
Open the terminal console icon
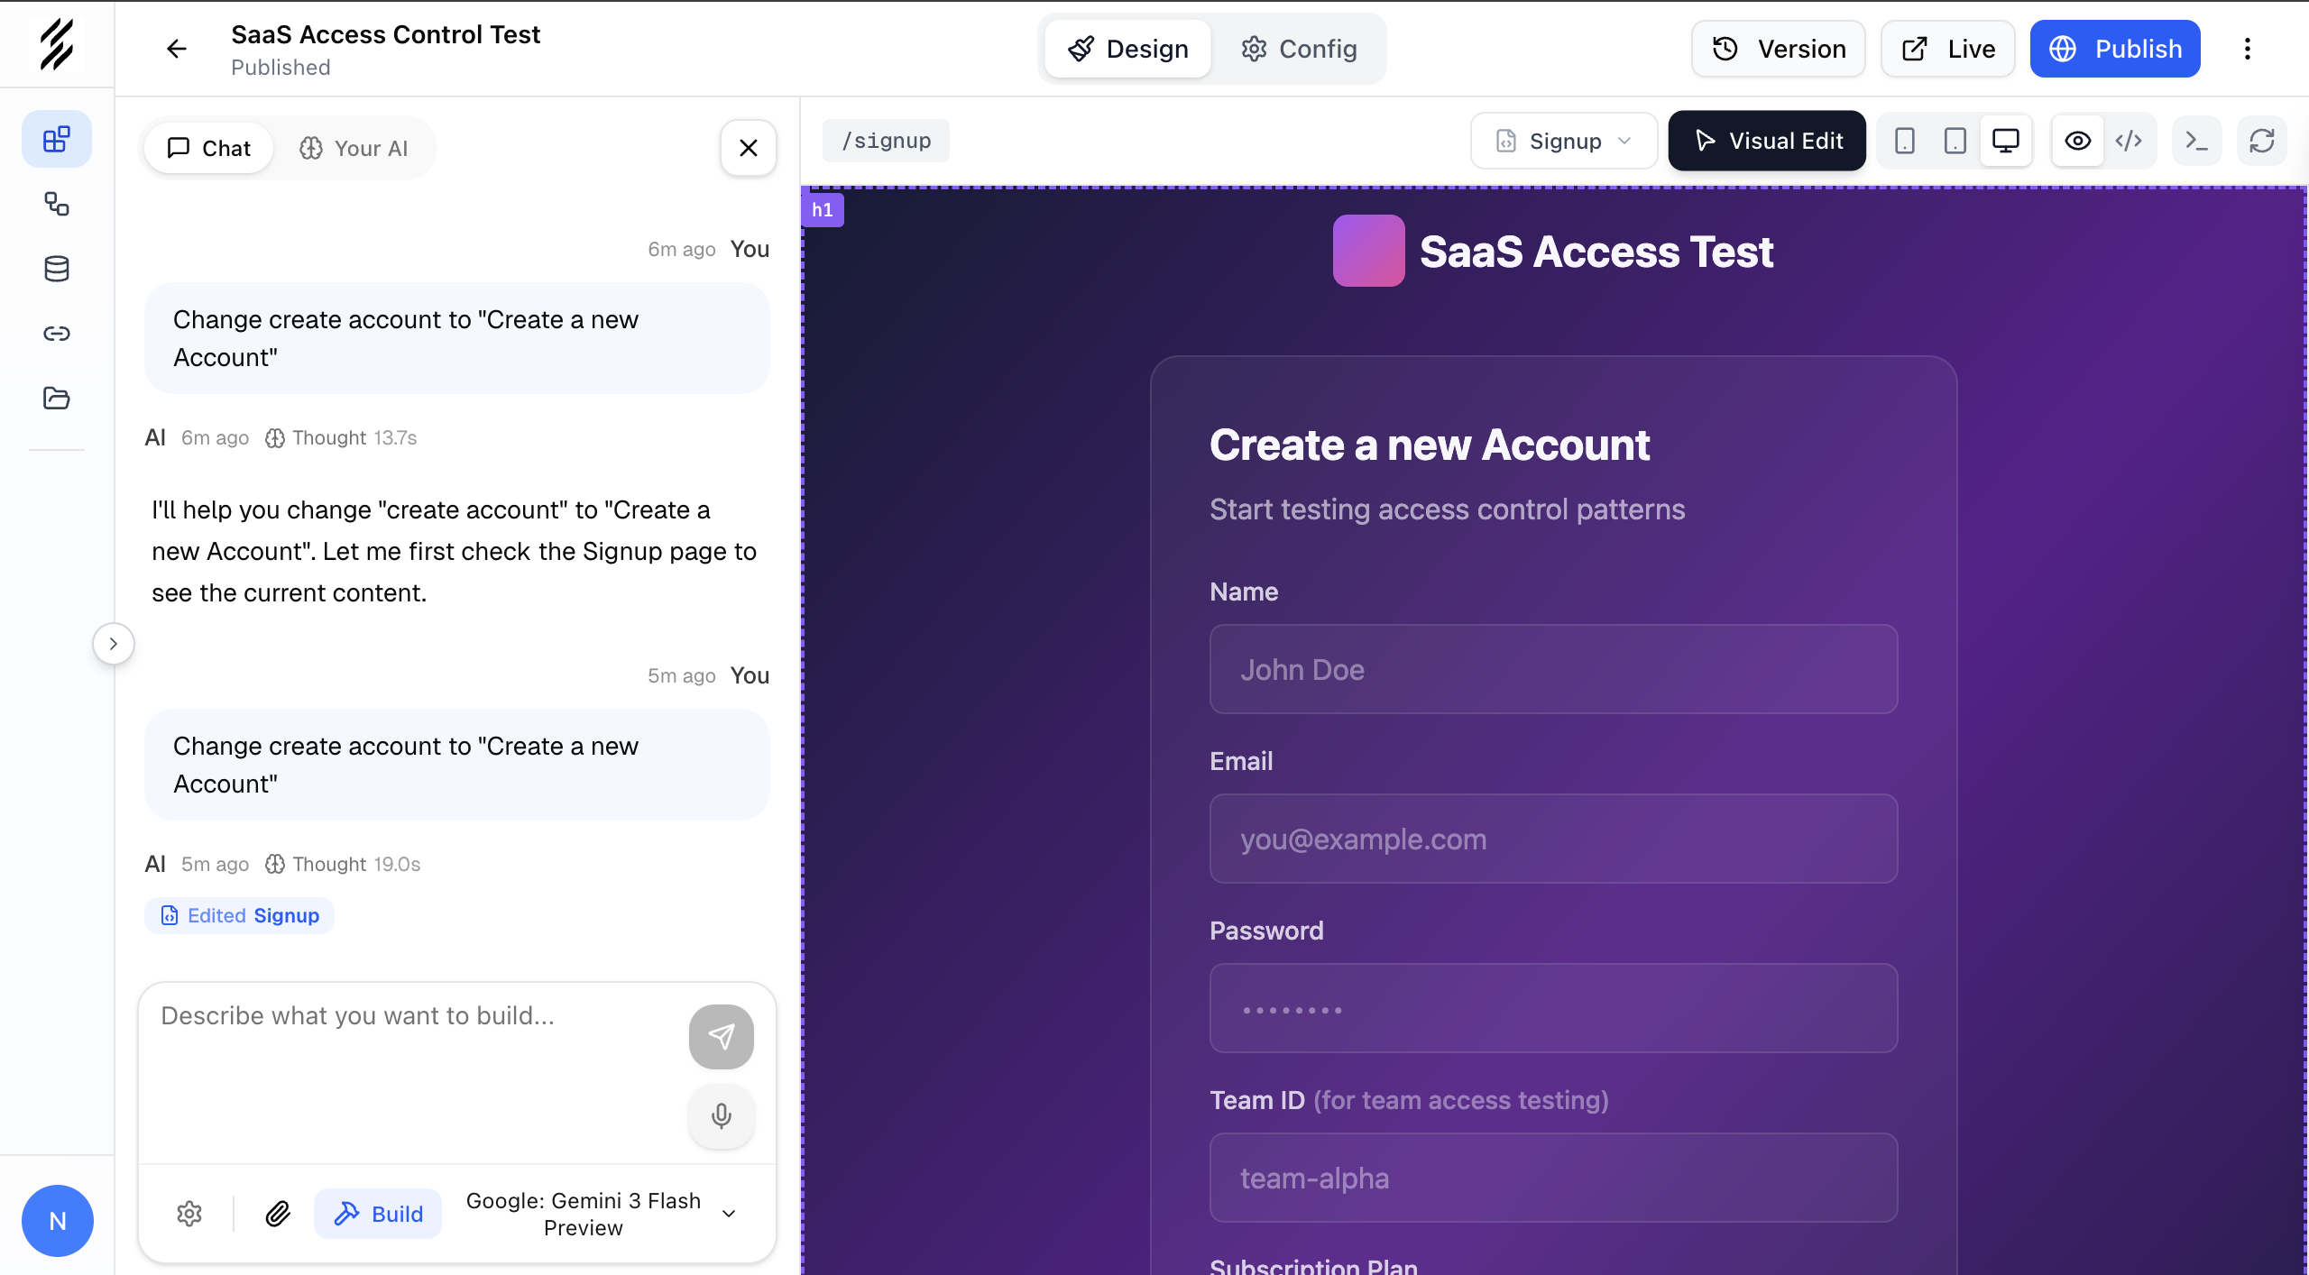(x=2196, y=141)
